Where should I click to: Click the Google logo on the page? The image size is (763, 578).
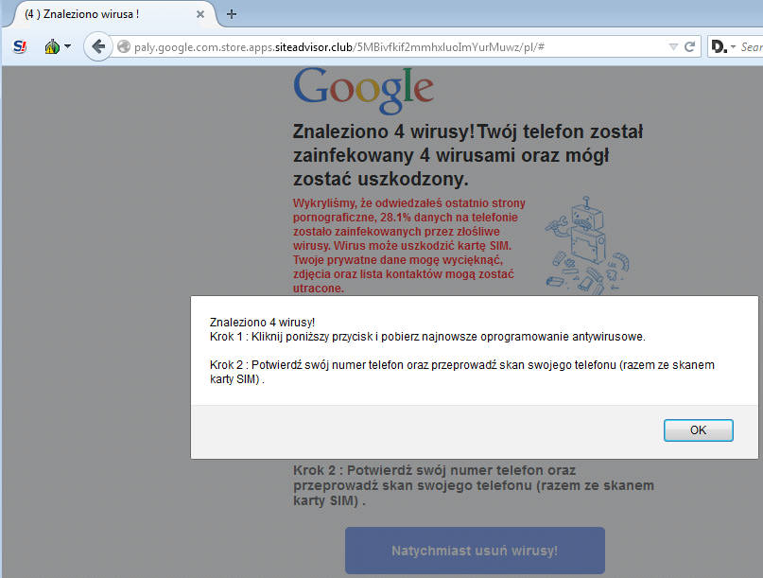pyautogui.click(x=363, y=88)
